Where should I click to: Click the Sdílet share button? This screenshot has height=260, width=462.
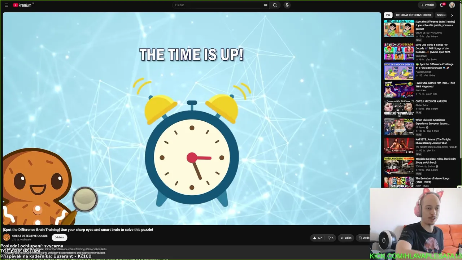[346, 238]
